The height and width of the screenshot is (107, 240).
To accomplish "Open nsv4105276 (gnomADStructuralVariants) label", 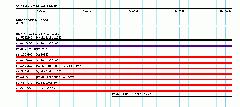I will click(x=46, y=77).
